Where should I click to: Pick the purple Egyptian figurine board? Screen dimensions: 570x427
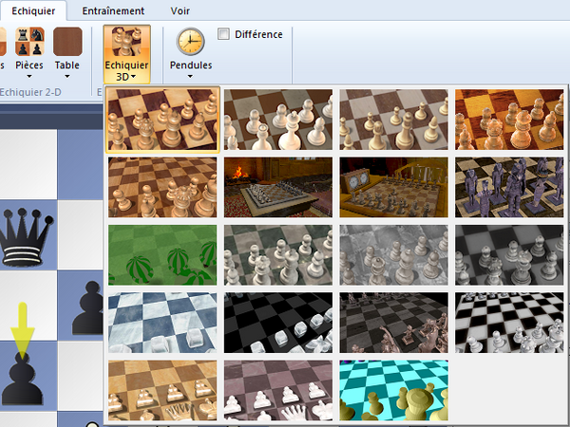(x=509, y=187)
